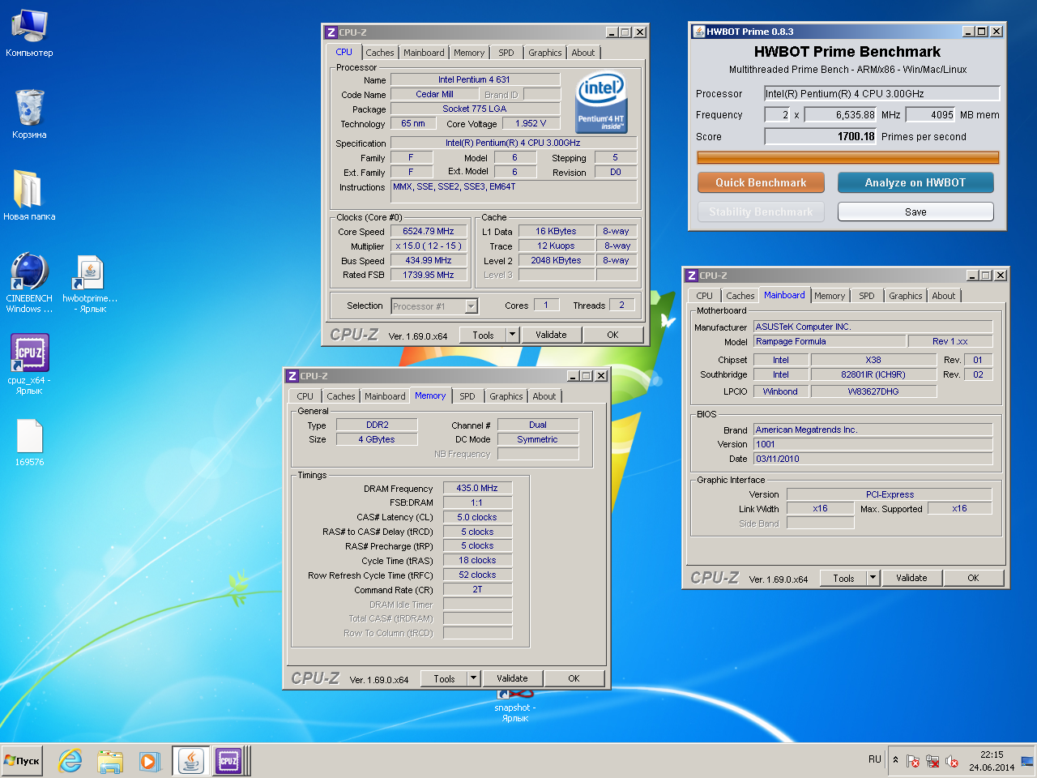Open Windows Media Player from taskbar
The width and height of the screenshot is (1037, 778).
148,761
